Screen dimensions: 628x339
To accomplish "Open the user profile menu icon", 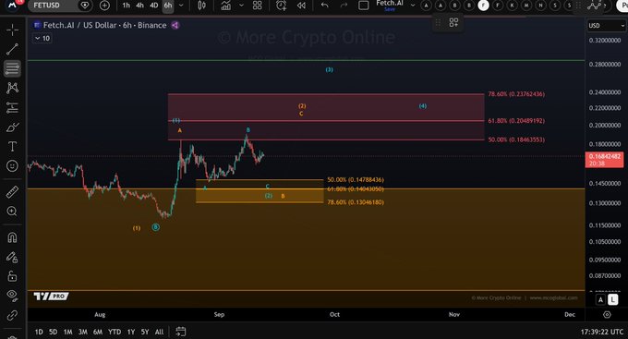I will point(12,6).
